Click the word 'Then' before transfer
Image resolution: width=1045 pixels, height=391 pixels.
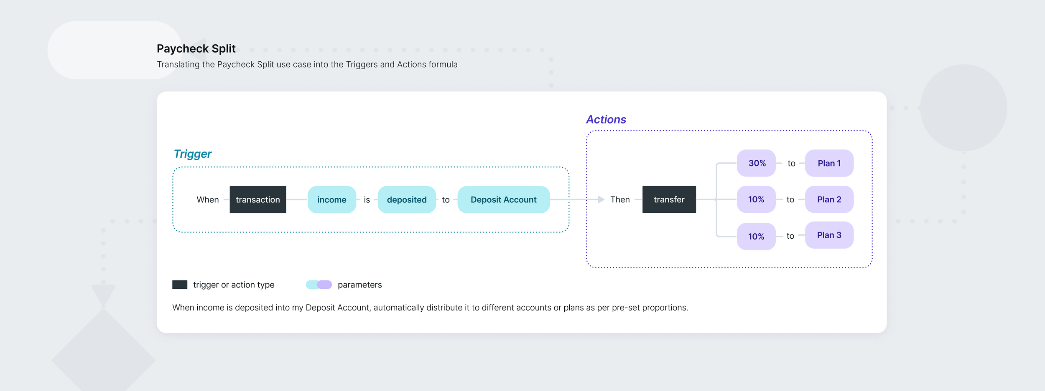tap(620, 199)
